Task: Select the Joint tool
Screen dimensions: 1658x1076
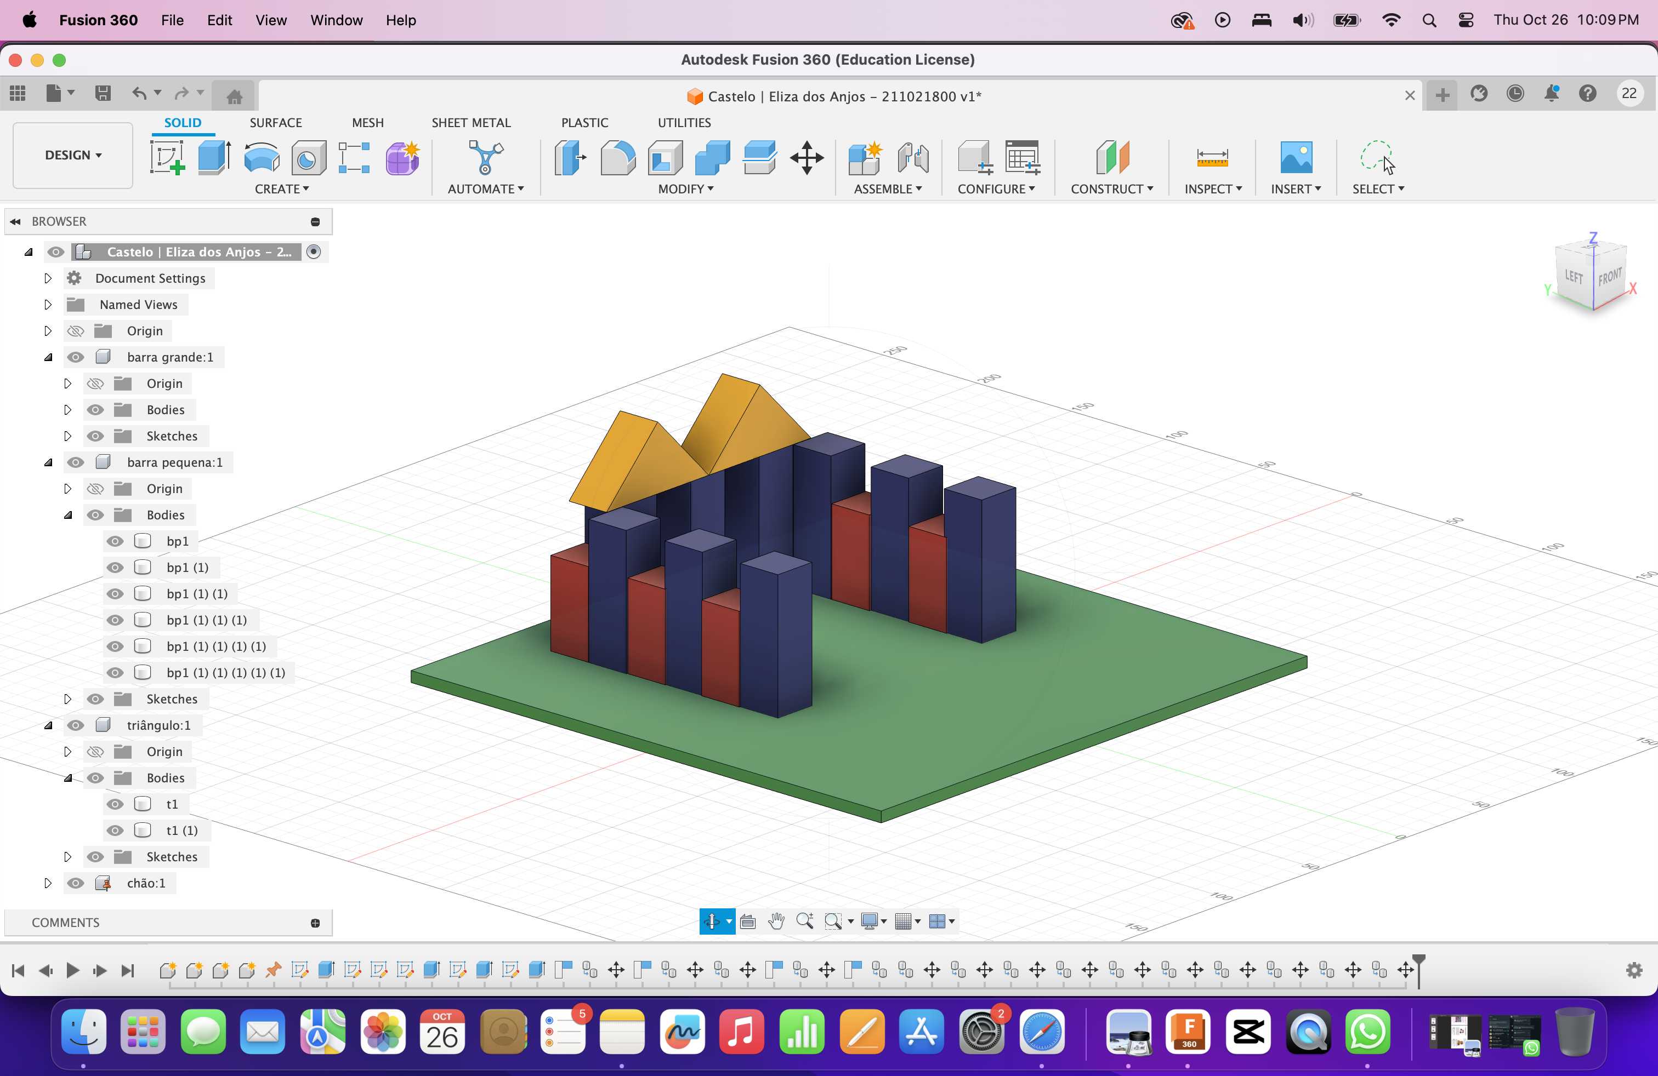Action: point(912,157)
